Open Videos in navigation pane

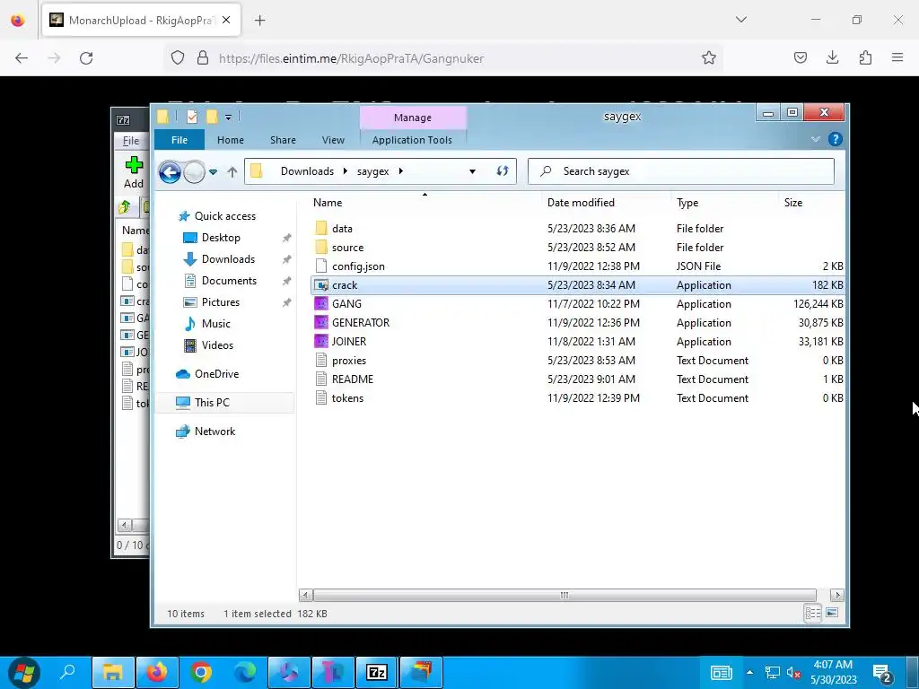tap(217, 345)
